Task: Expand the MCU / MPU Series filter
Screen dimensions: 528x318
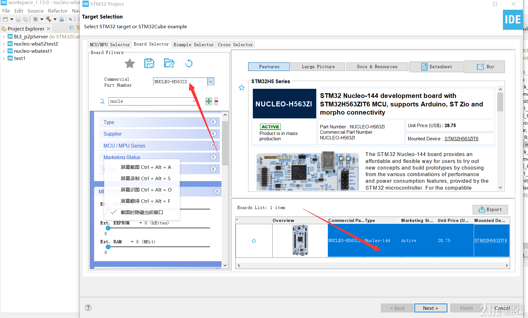Action: click(213, 145)
